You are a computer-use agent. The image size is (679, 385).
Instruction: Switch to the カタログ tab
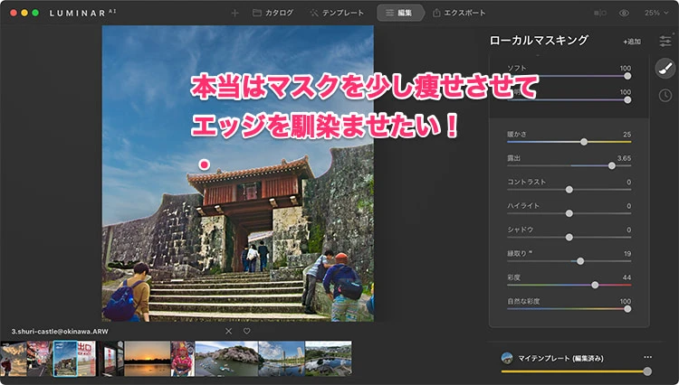click(273, 14)
